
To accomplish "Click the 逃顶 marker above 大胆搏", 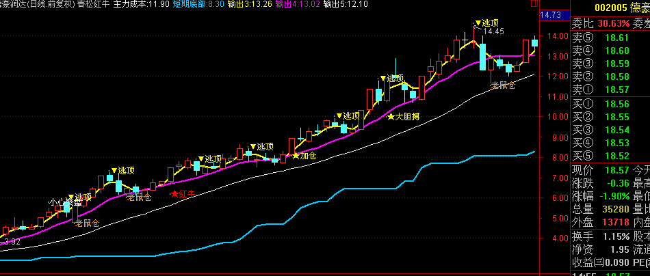I will [x=393, y=79].
